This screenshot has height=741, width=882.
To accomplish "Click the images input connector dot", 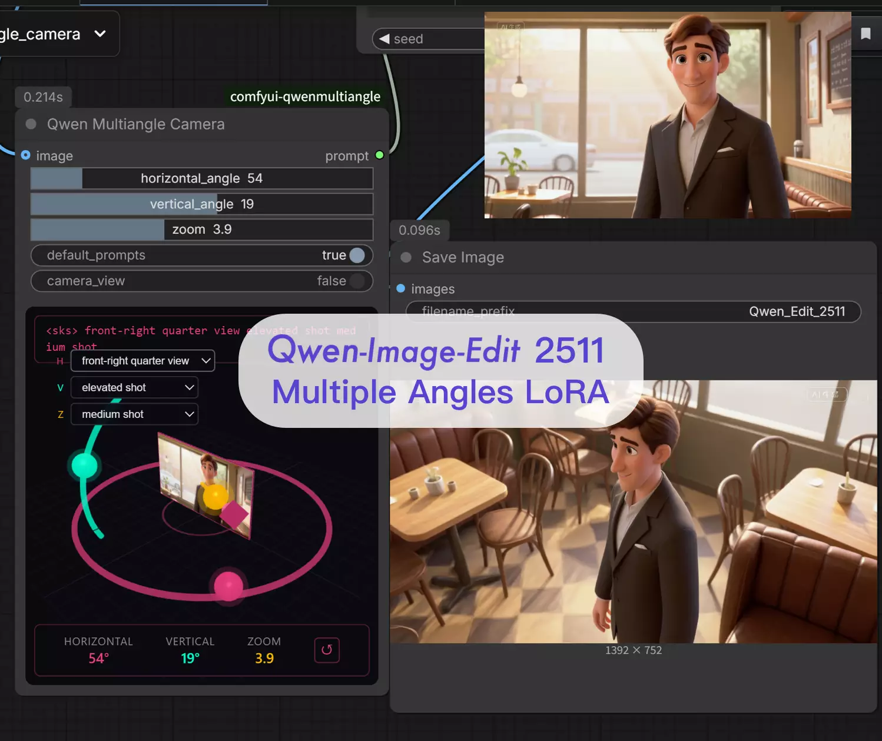I will (401, 288).
